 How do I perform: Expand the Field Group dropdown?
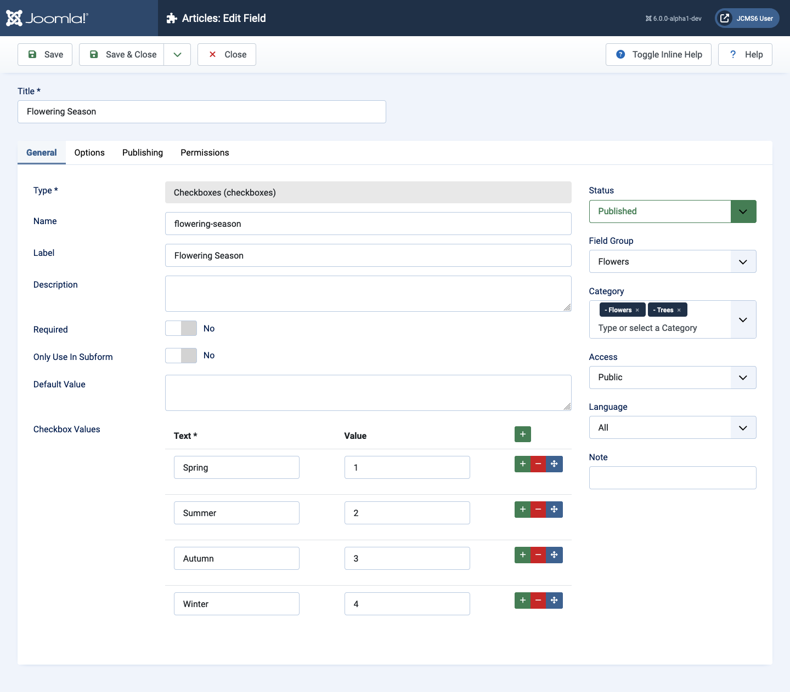672,262
